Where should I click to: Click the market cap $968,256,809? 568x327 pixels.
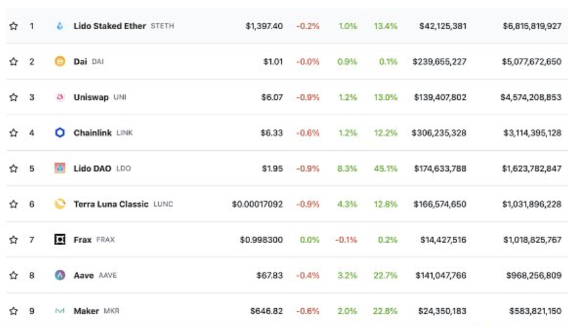click(x=533, y=275)
